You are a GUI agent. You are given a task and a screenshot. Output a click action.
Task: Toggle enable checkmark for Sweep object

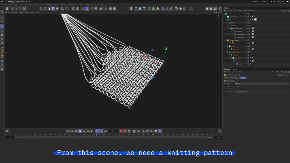point(250,20)
